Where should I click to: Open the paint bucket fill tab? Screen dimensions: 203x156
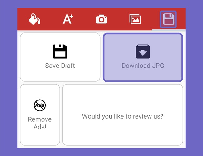tap(34, 19)
